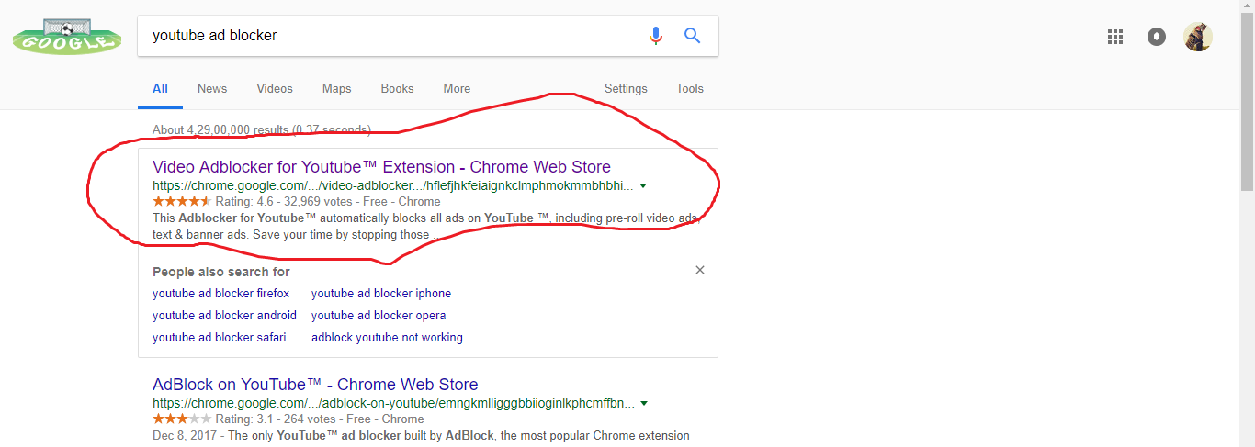Select the Maps tab
This screenshot has height=447, width=1255.
[x=337, y=89]
